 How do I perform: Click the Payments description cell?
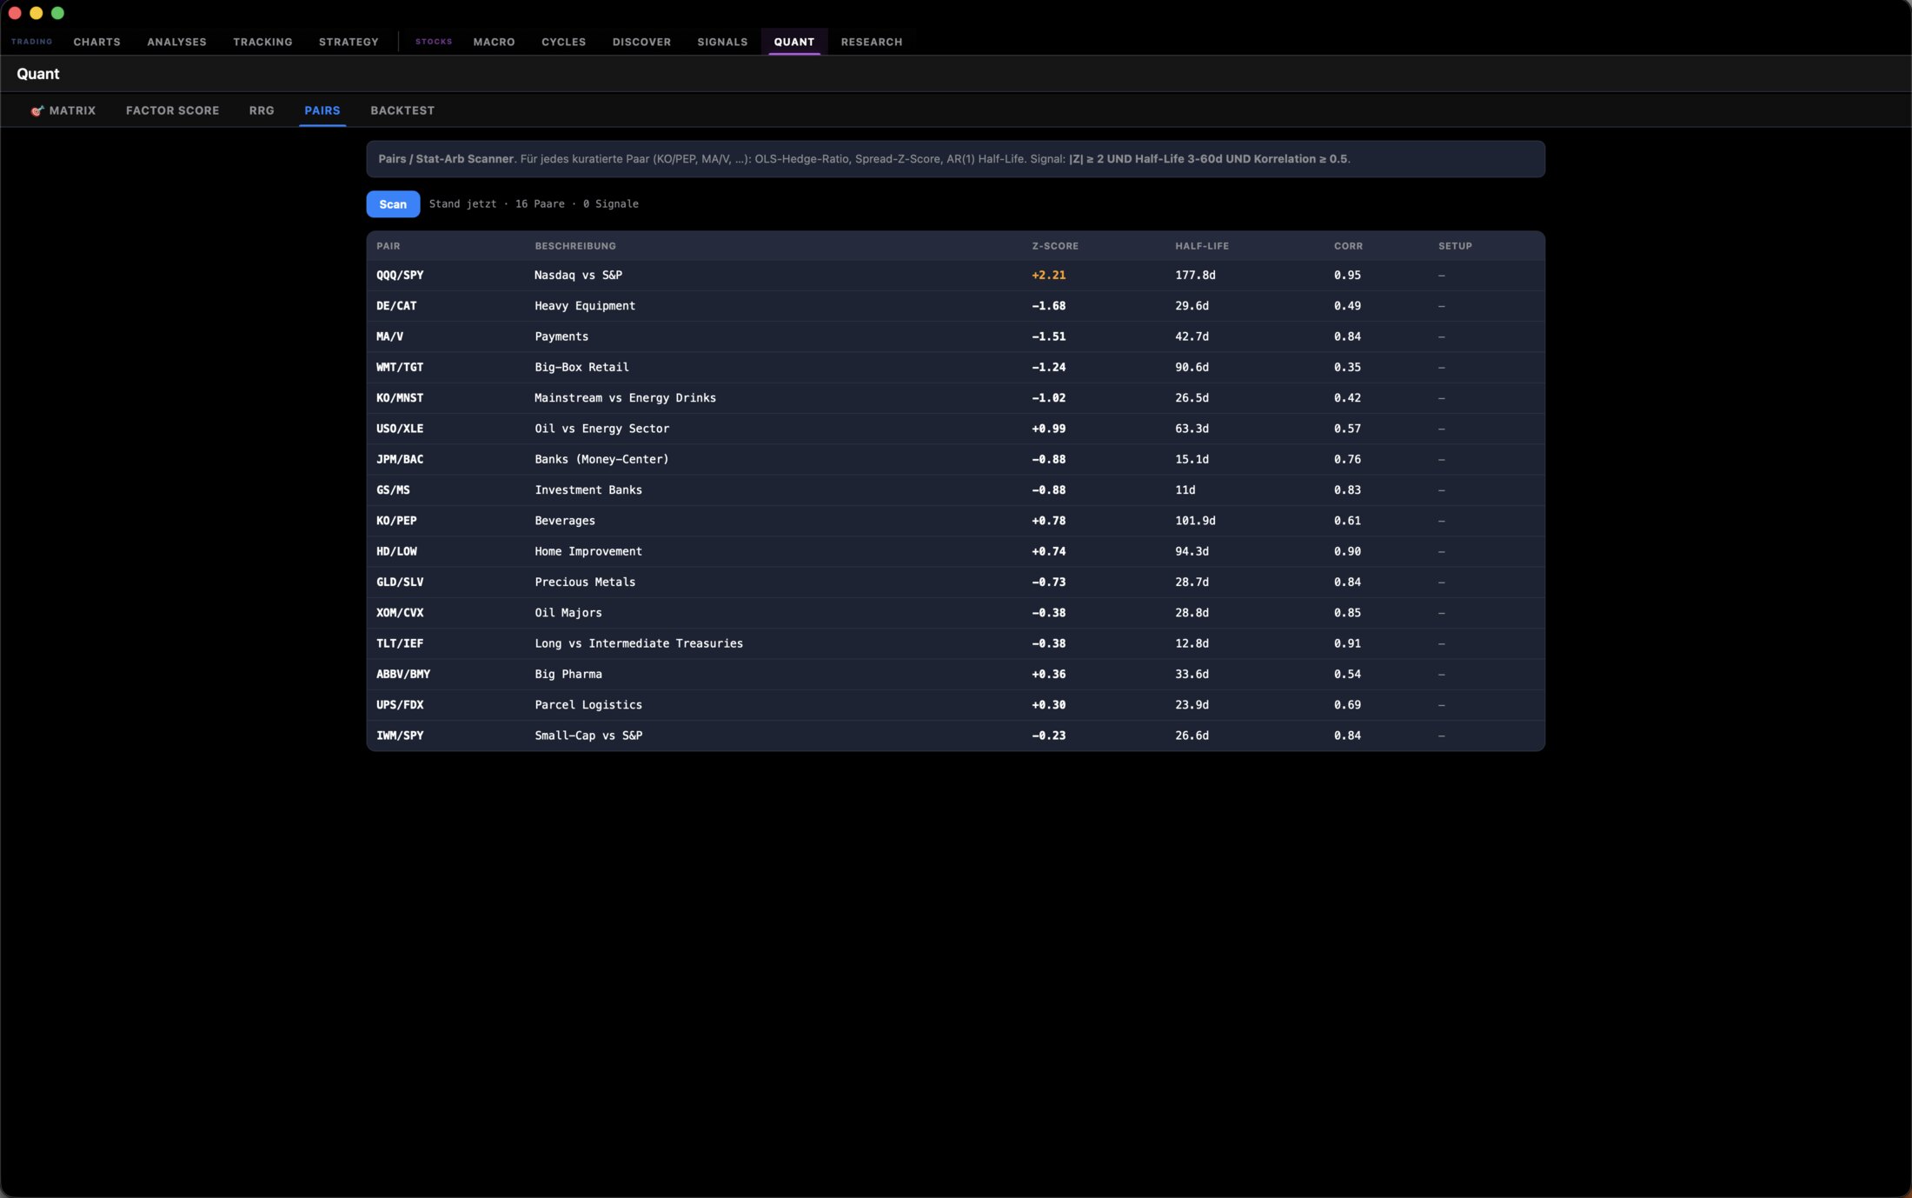(561, 336)
